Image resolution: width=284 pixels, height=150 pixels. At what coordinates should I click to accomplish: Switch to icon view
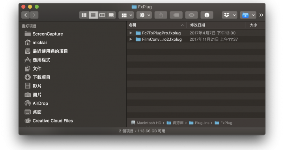point(84,15)
